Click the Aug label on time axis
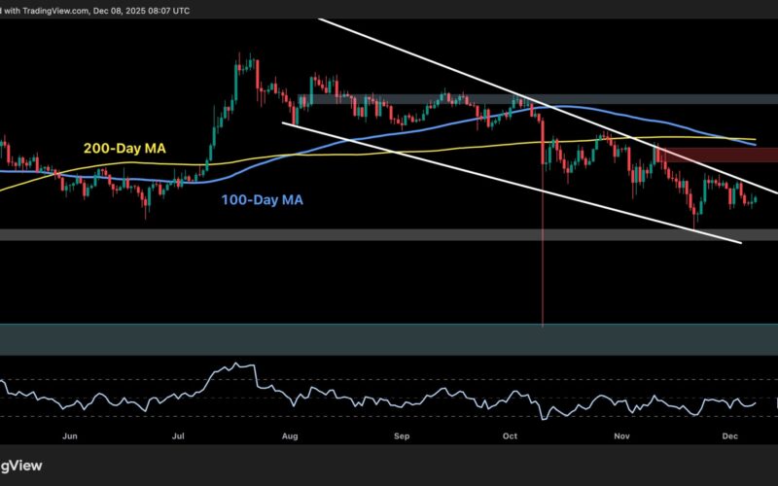Image resolution: width=778 pixels, height=486 pixels. tap(289, 436)
